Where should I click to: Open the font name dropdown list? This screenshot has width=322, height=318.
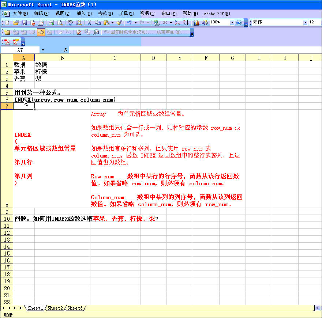305,23
